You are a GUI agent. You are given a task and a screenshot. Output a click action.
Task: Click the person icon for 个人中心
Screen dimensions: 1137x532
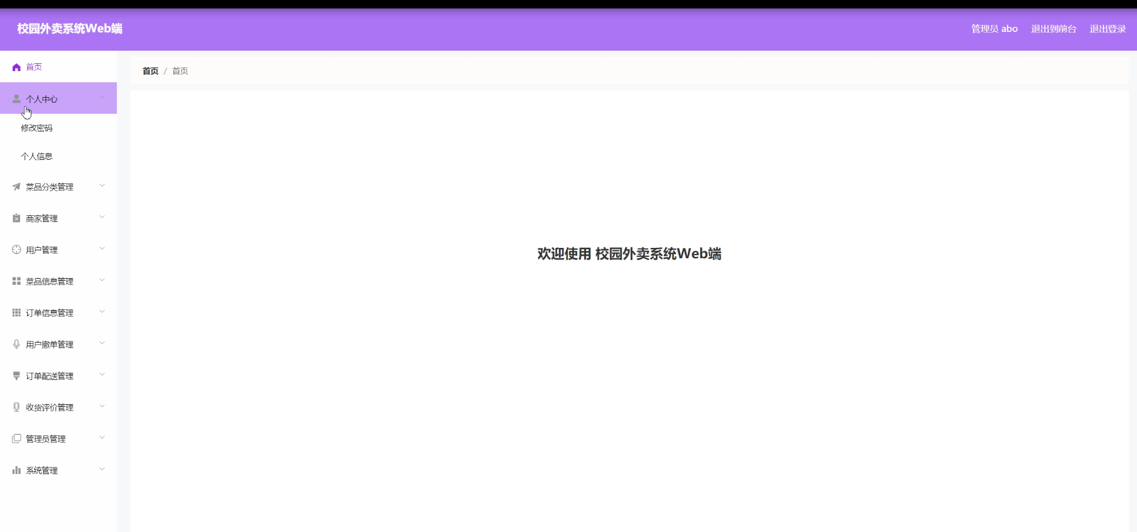[16, 99]
